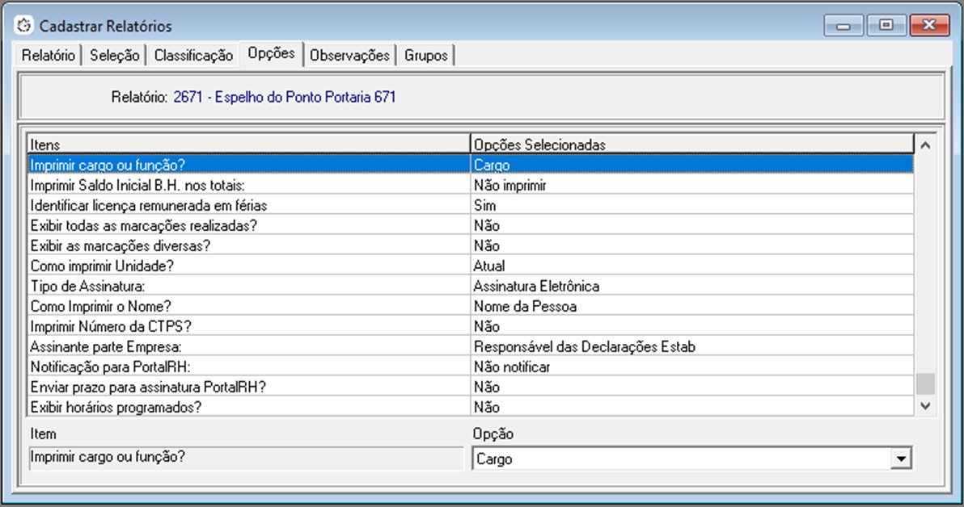
Task: Open the Relatório tab
Action: 49,56
